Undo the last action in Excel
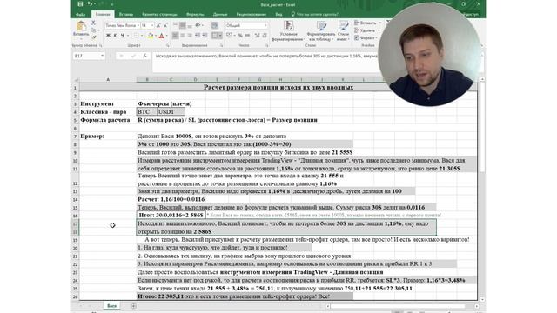The height and width of the screenshot is (313, 557). point(90,4)
